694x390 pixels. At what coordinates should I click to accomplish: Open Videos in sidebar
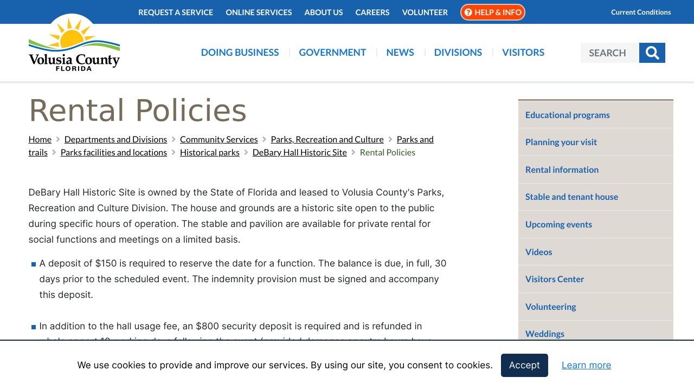click(596, 252)
